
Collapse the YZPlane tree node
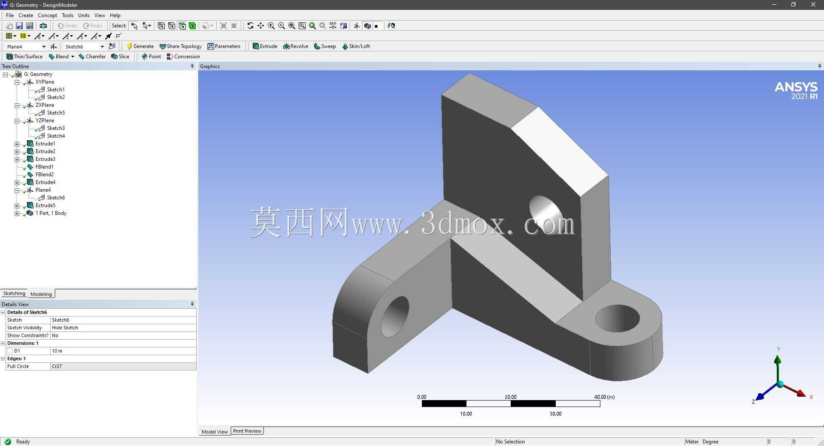pos(17,121)
